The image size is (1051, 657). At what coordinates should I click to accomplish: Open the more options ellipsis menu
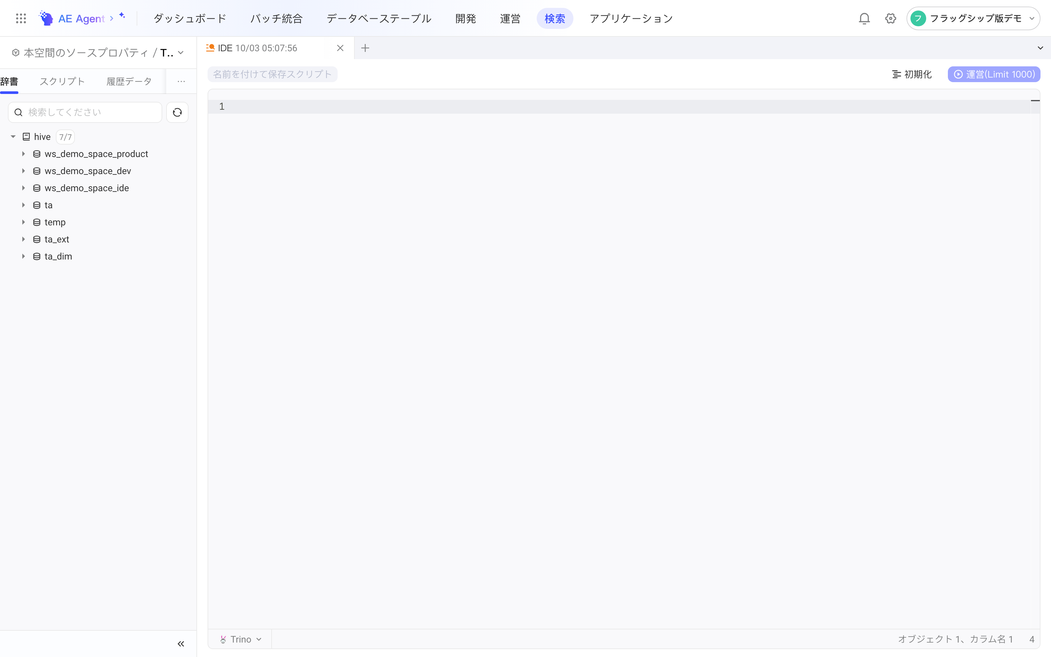pyautogui.click(x=181, y=81)
